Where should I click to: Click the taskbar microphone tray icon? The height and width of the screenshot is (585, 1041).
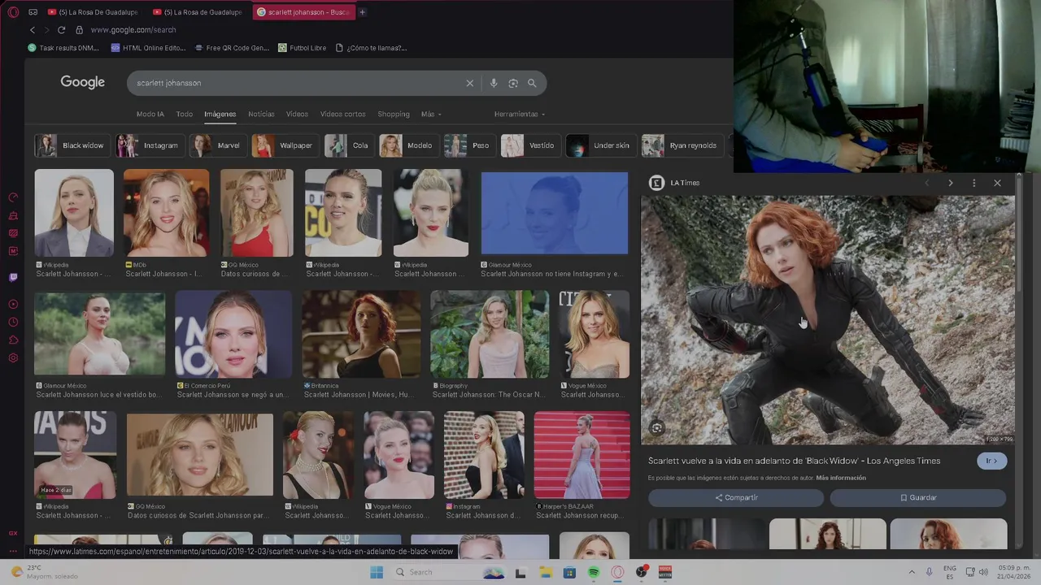click(x=930, y=572)
